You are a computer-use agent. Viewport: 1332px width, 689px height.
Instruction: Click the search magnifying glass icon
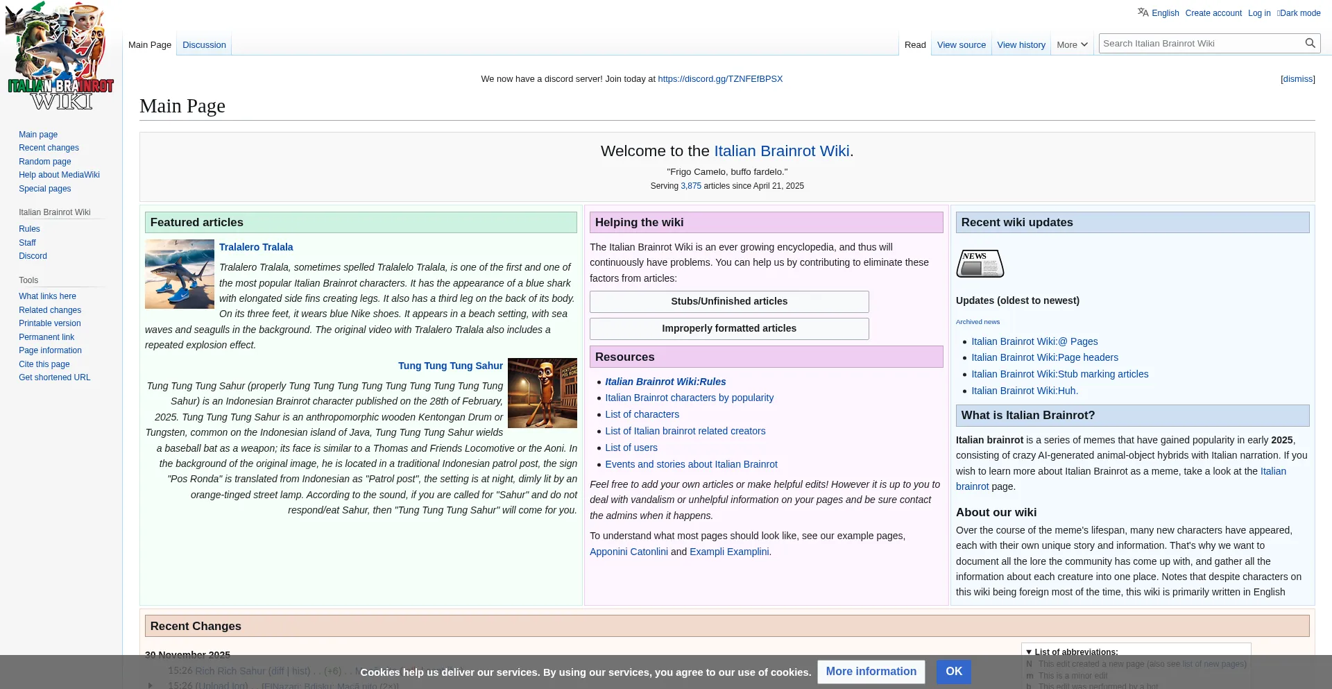pyautogui.click(x=1310, y=43)
